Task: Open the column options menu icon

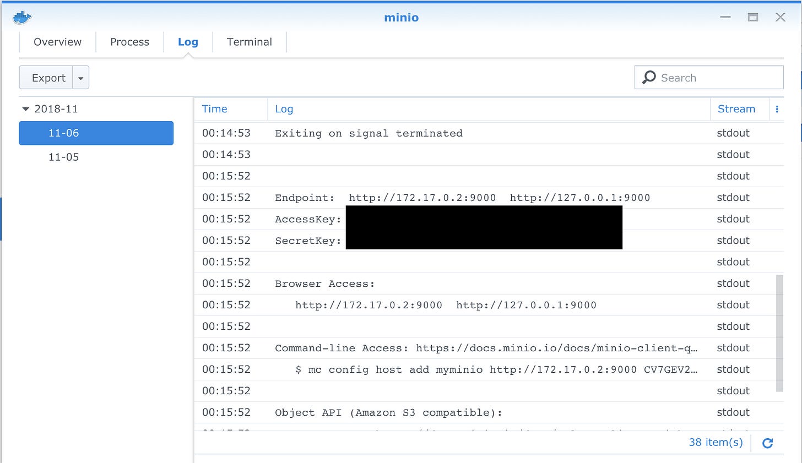Action: tap(777, 109)
